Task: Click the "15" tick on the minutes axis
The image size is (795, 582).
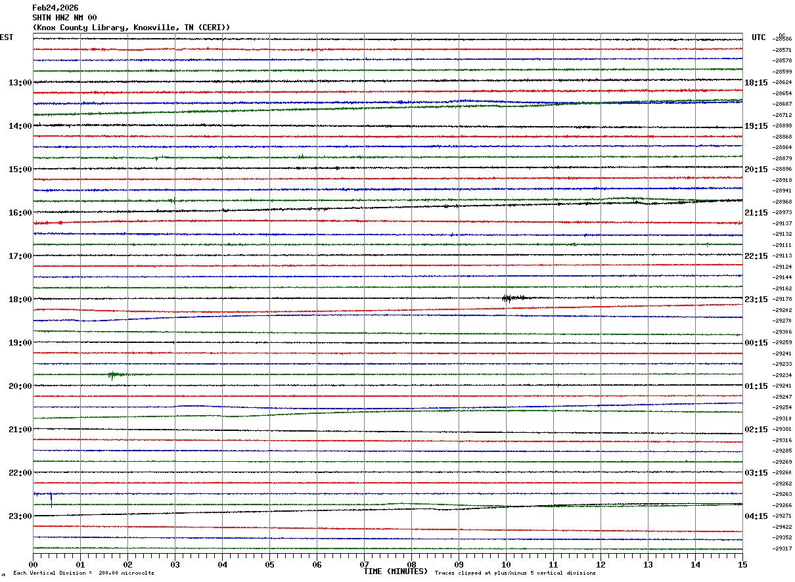Action: click(x=742, y=564)
